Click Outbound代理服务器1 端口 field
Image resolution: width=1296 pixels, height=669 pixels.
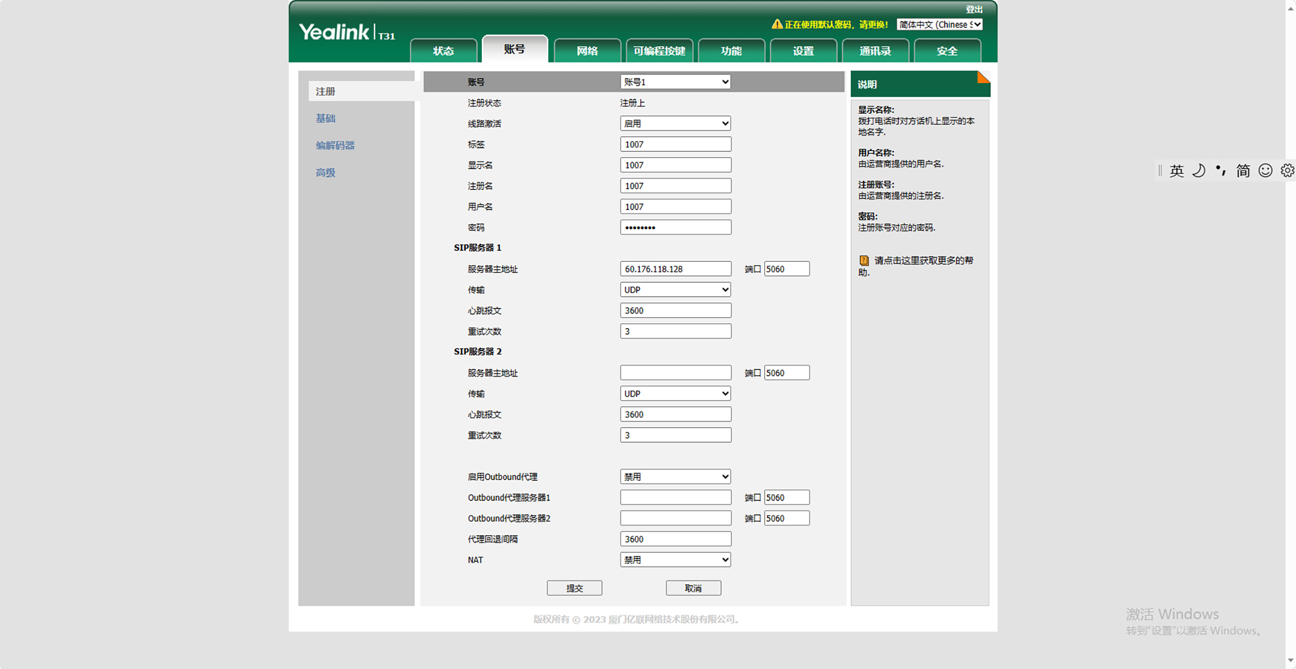point(787,497)
